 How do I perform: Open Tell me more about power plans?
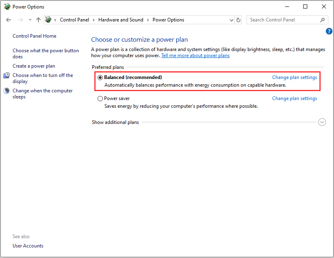pyautogui.click(x=195, y=55)
